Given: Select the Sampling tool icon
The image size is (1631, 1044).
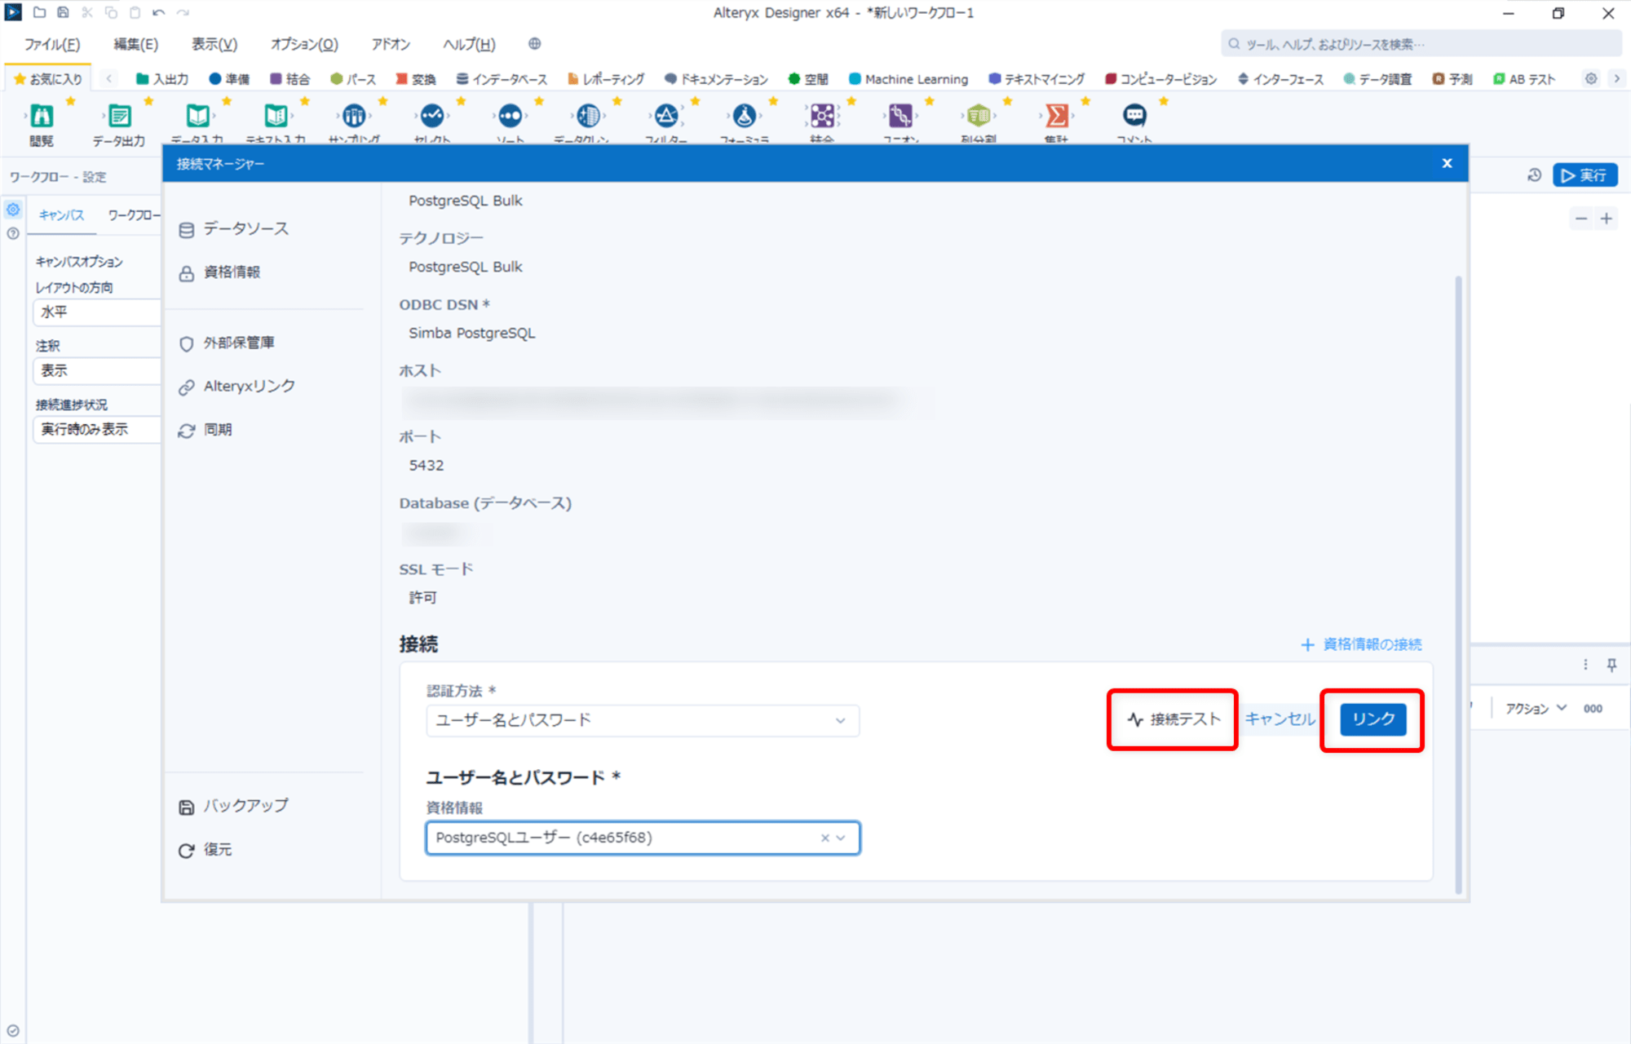Looking at the screenshot, I should (x=354, y=116).
